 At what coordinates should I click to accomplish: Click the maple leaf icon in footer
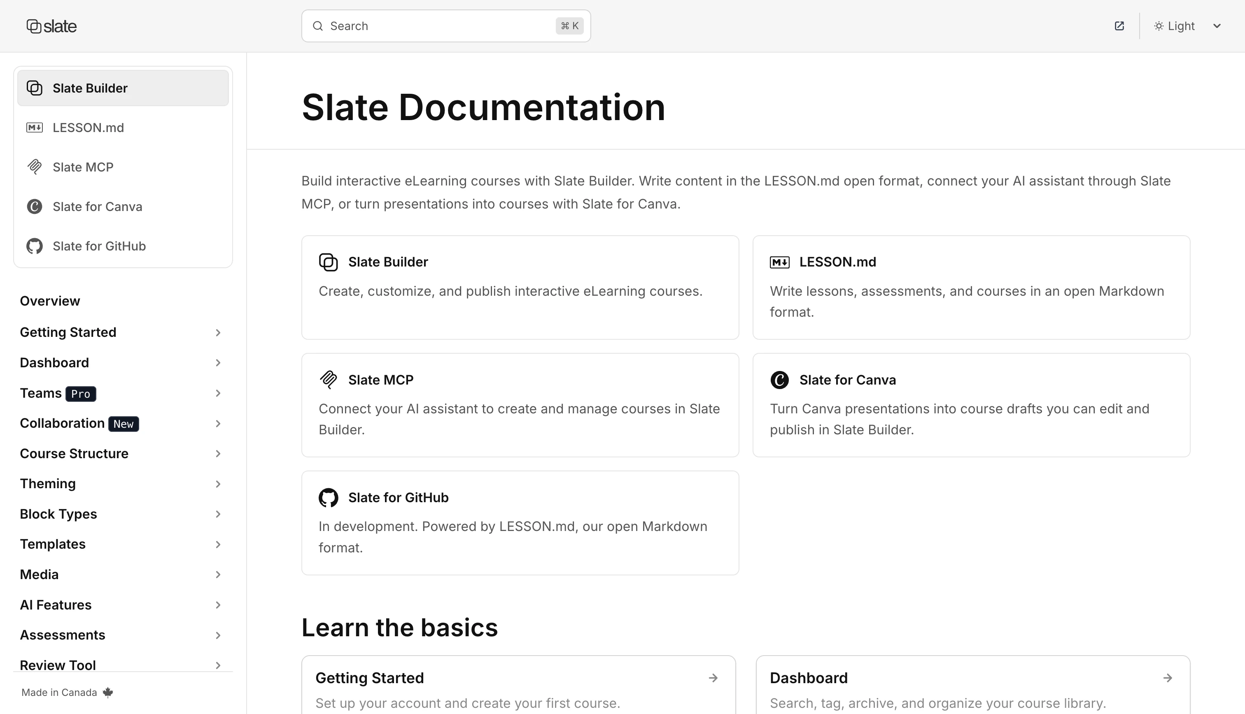pos(108,692)
